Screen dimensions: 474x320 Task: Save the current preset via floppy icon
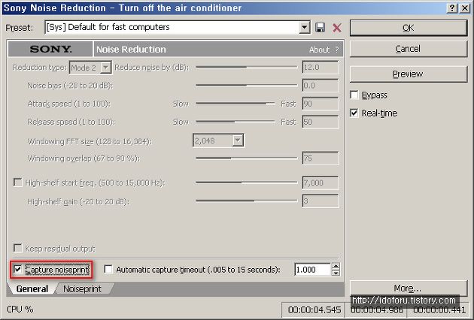pyautogui.click(x=320, y=28)
